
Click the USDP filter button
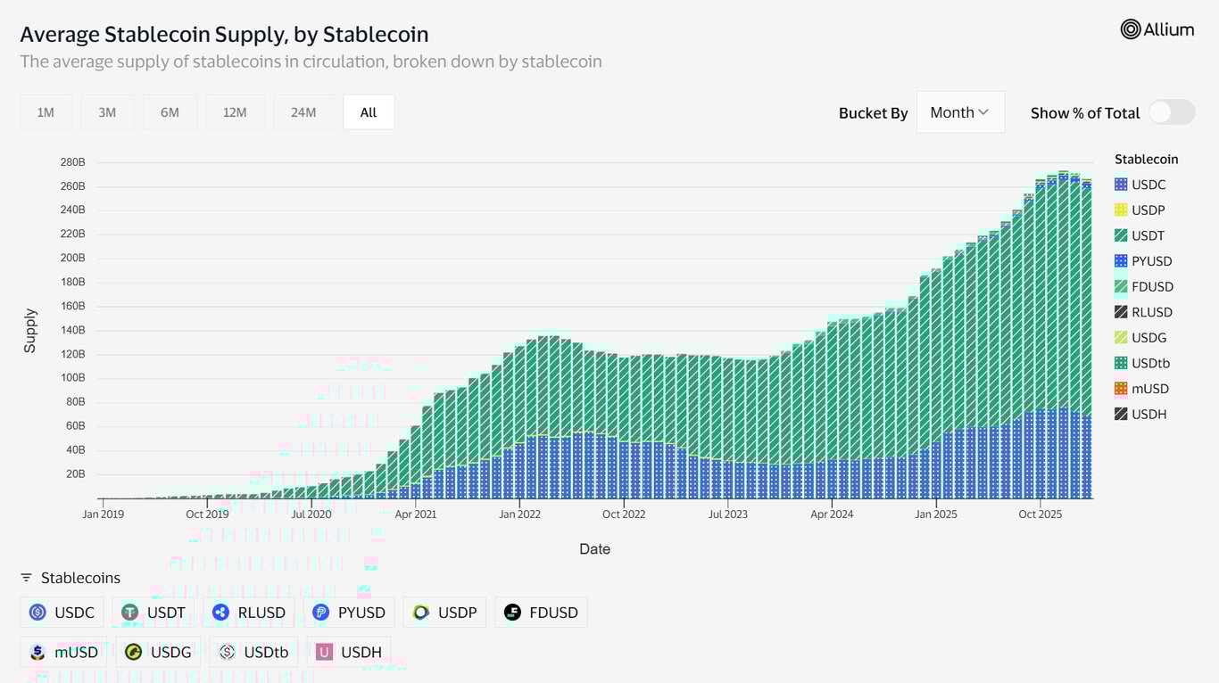pyautogui.click(x=444, y=613)
